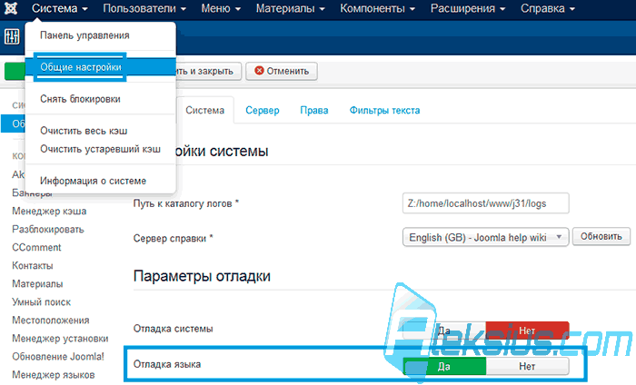This screenshot has width=636, height=385.
Task: Click the global configuration sliders icon
Action: click(12, 36)
